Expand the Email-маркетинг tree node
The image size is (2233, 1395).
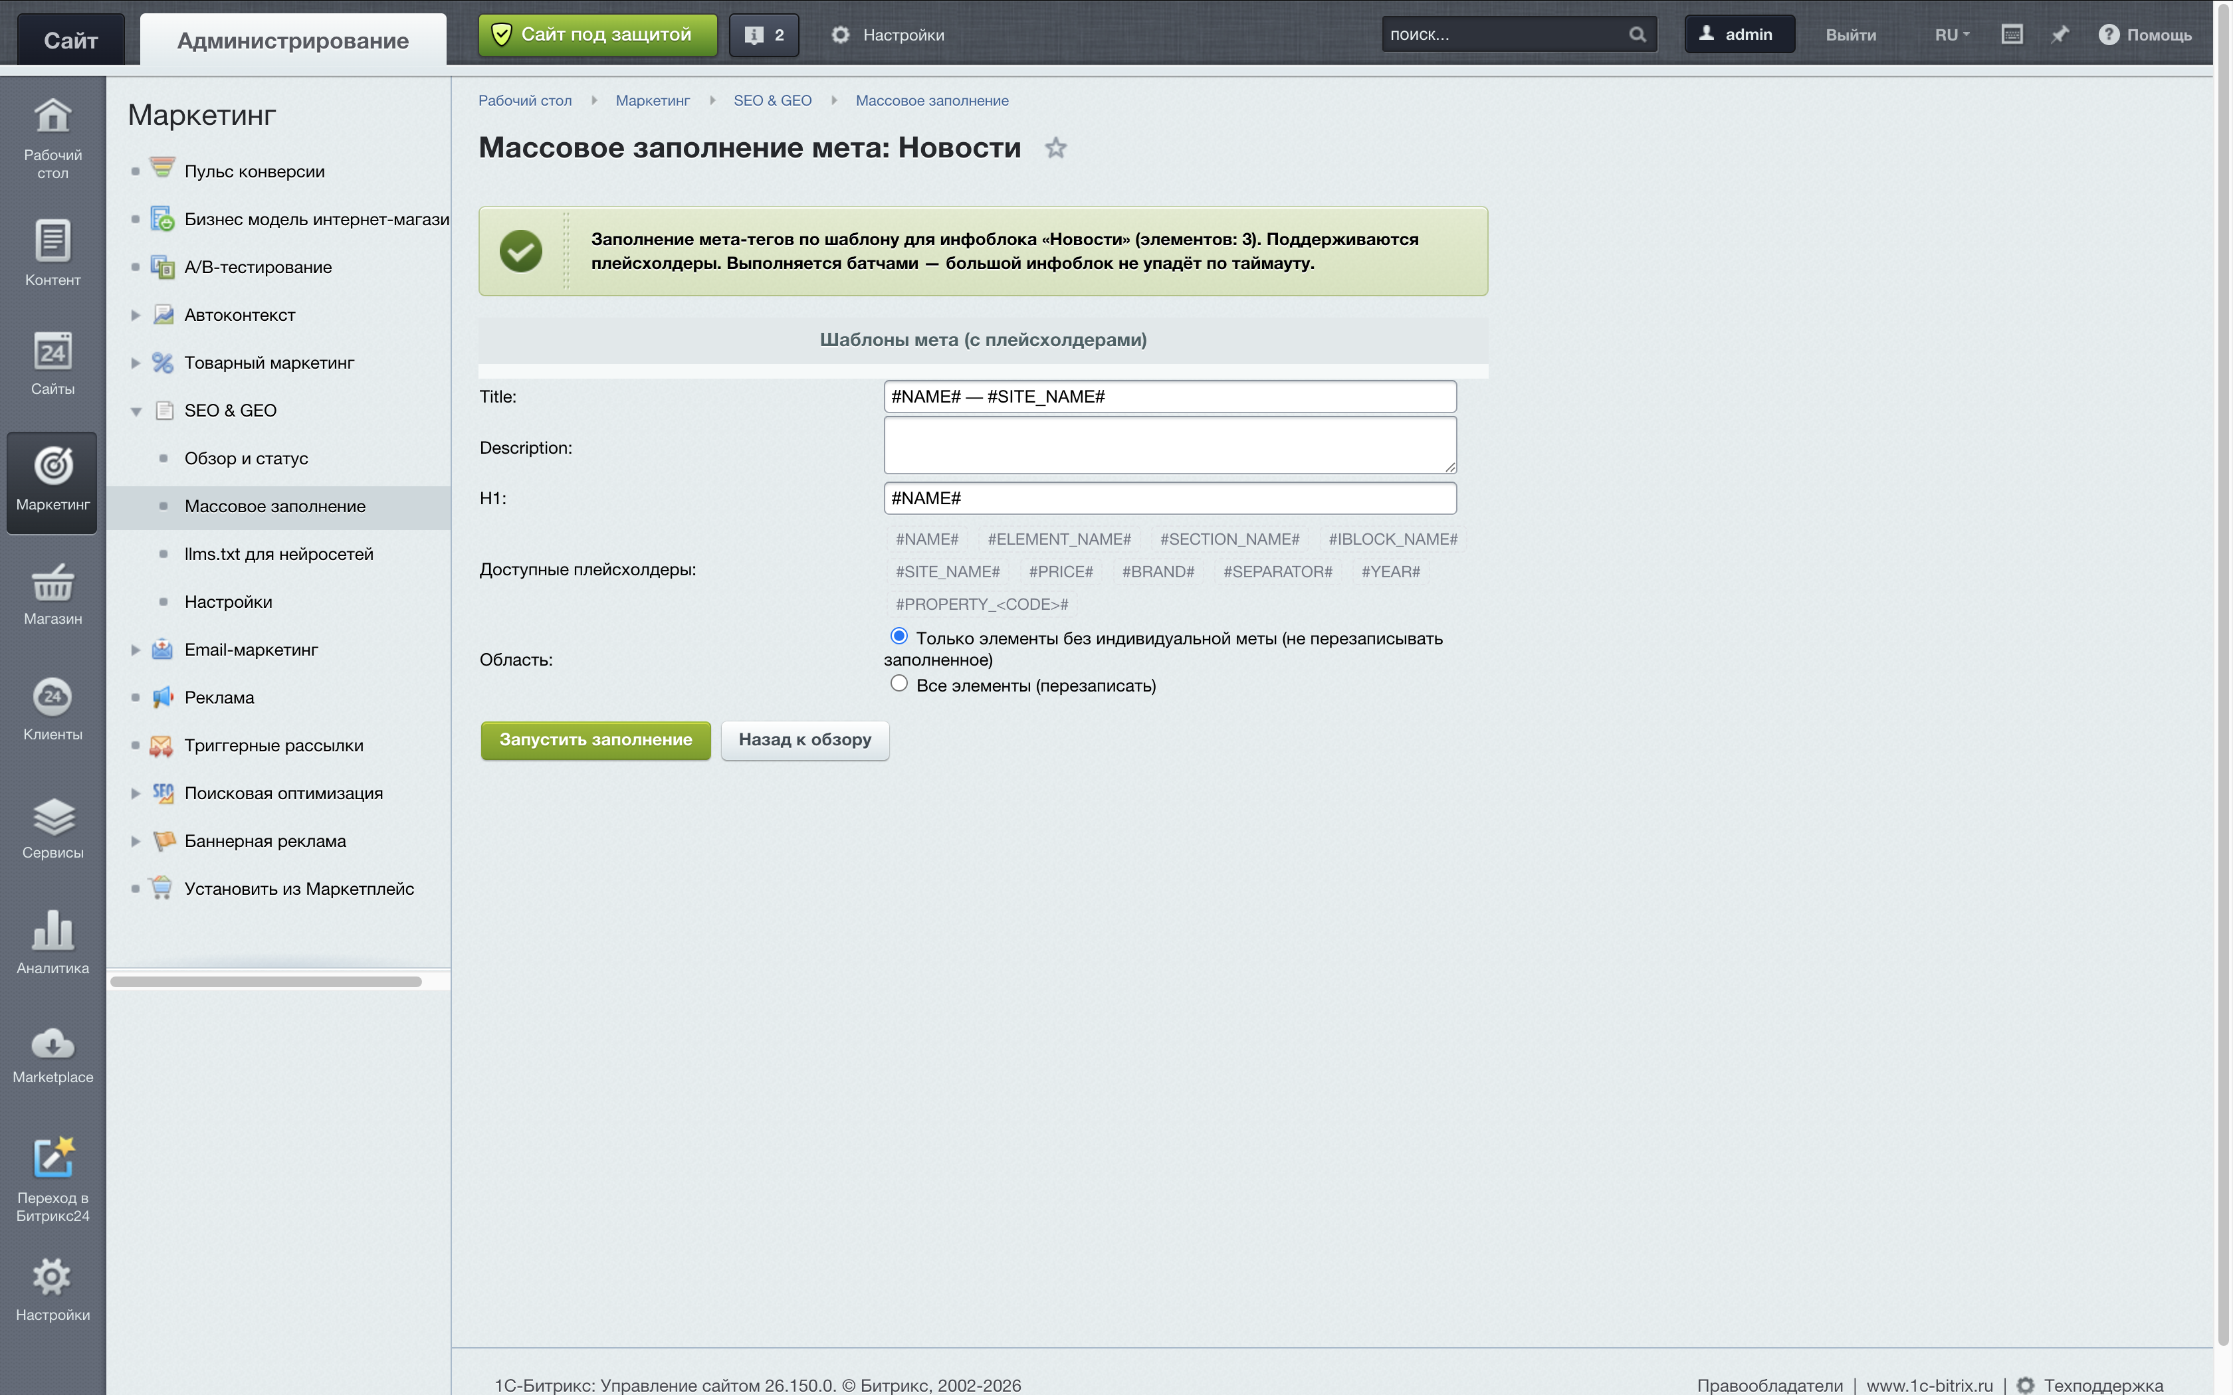coord(136,650)
